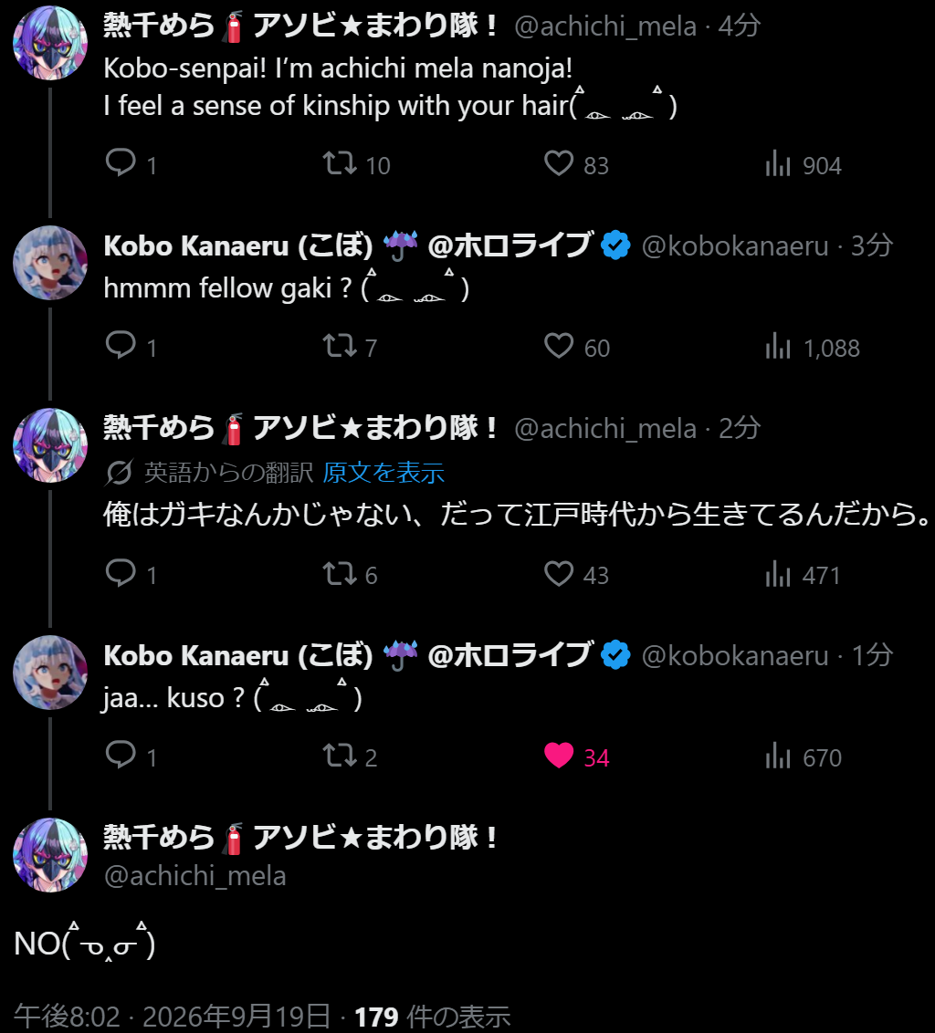The height and width of the screenshot is (1033, 935).
Task: Open @kobokanaeru handle on the 3分 tweet
Action: pos(734,245)
